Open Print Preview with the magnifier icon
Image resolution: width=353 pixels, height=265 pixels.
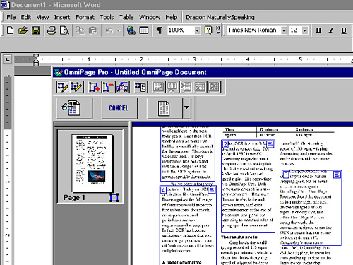64,30
